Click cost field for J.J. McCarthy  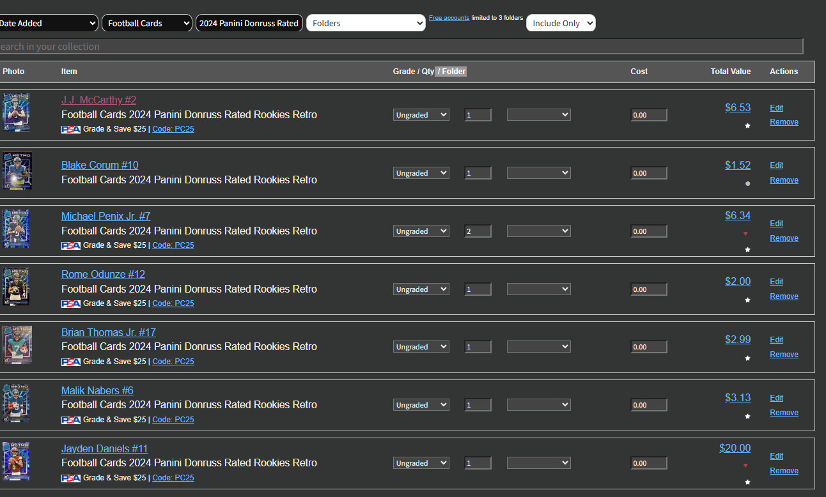649,115
